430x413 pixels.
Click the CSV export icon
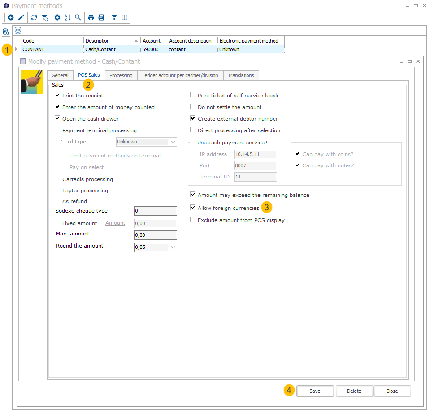(101, 17)
